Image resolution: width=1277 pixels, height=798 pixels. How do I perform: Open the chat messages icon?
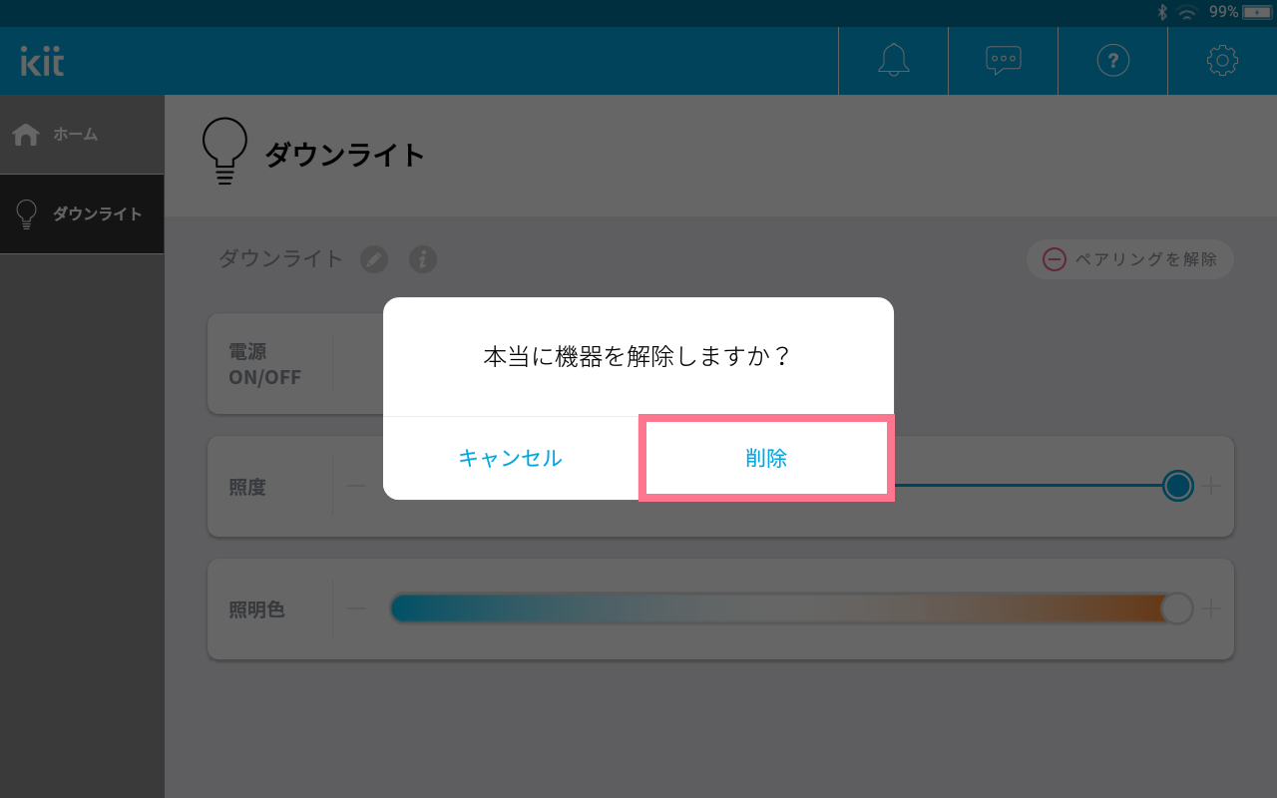point(1003,61)
